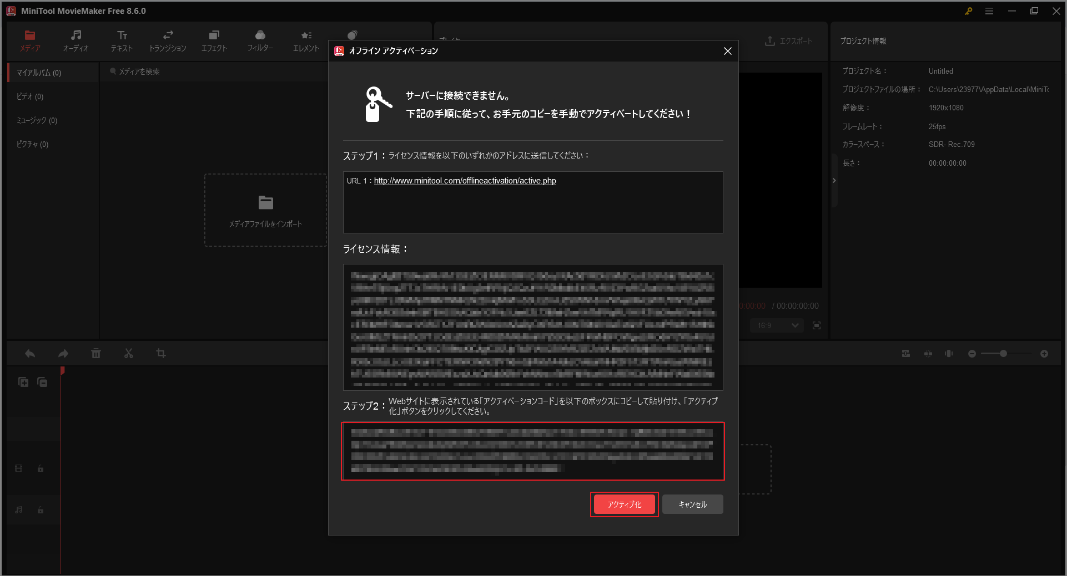This screenshot has width=1067, height=576.
Task: Select the メディア (Media) toolbar icon
Action: click(30, 40)
